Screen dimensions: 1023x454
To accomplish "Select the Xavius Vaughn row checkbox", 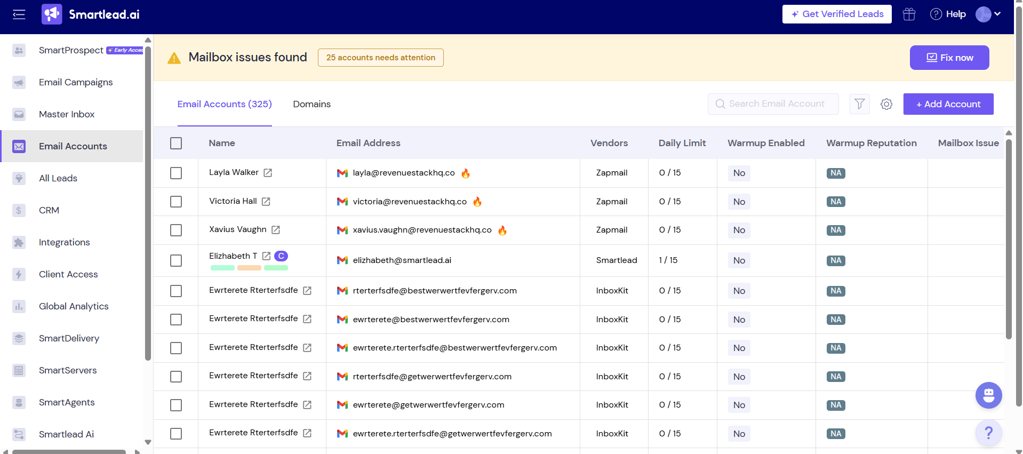I will pyautogui.click(x=176, y=230).
